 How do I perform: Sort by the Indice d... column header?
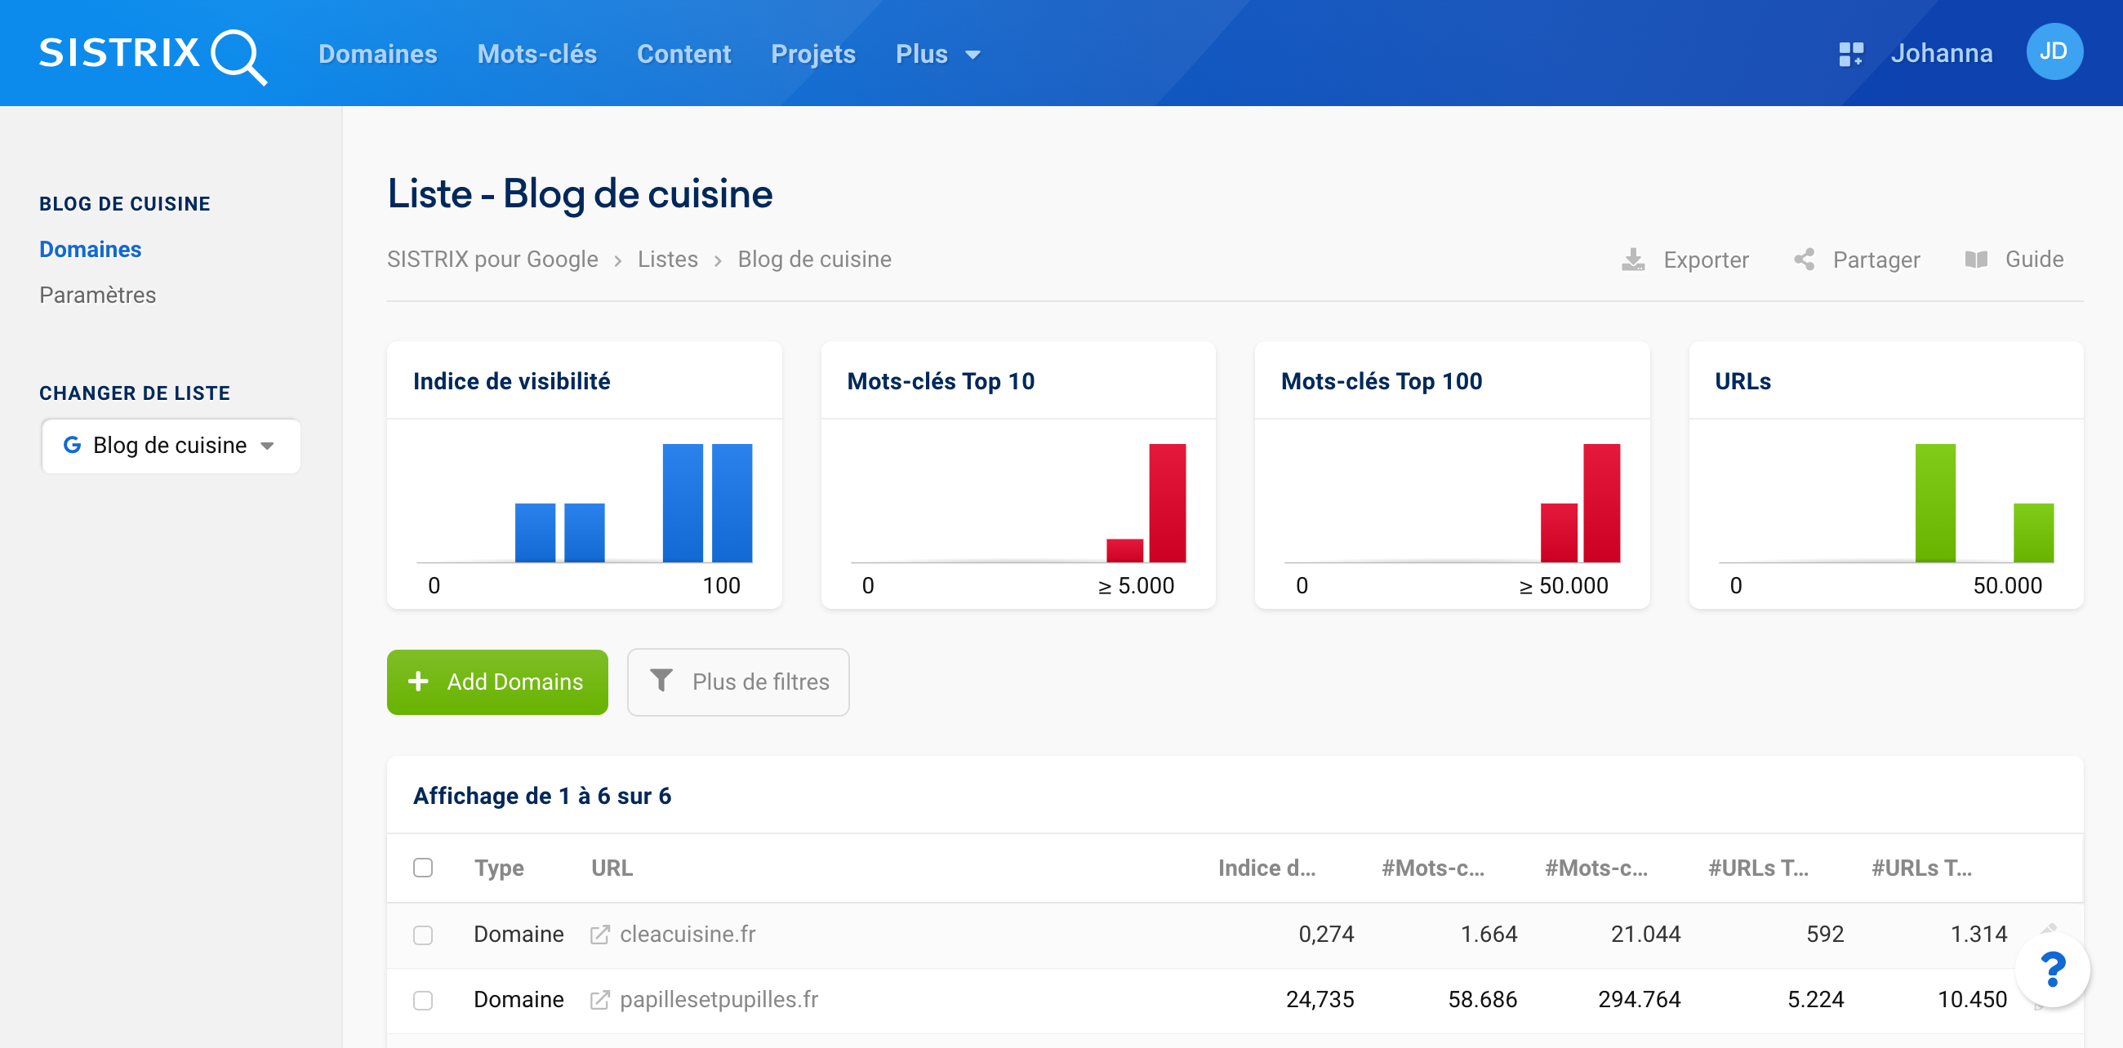1266,868
